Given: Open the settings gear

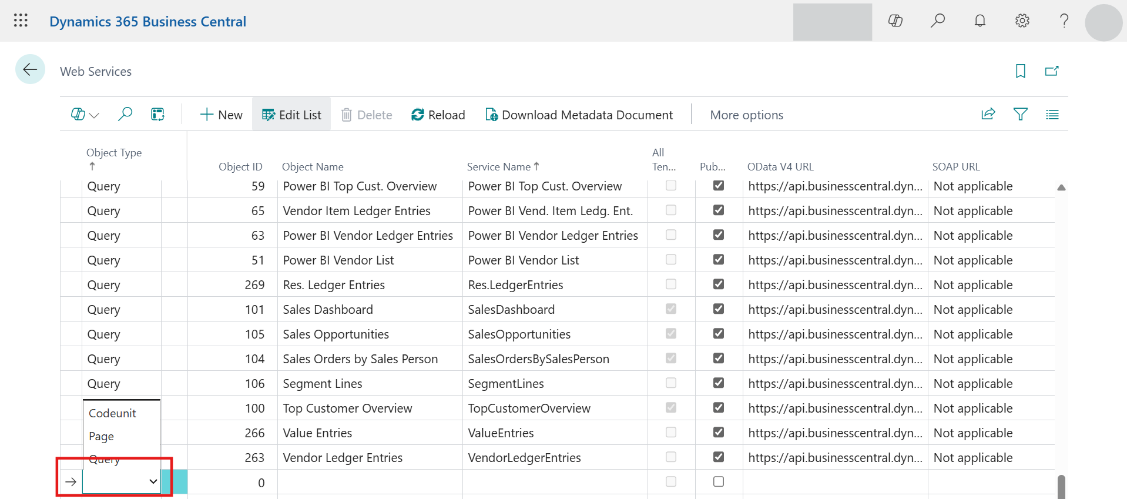Looking at the screenshot, I should point(1022,21).
